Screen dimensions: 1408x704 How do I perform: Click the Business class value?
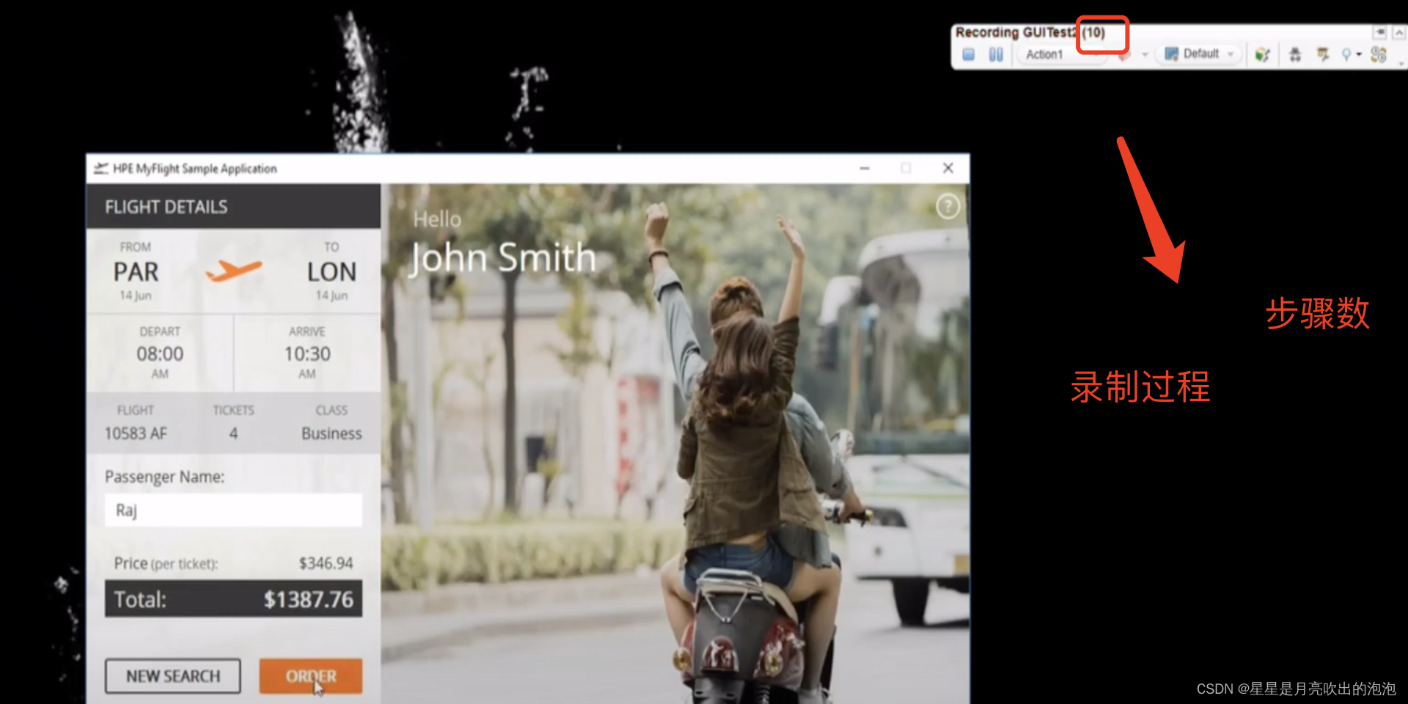click(331, 433)
